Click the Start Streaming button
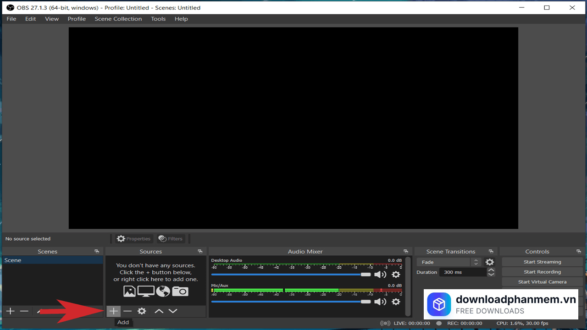 (542, 262)
